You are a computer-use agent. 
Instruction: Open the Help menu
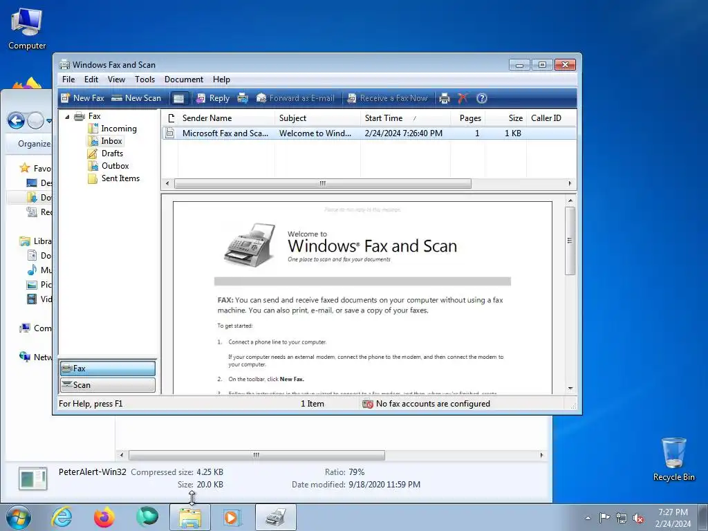coord(222,80)
